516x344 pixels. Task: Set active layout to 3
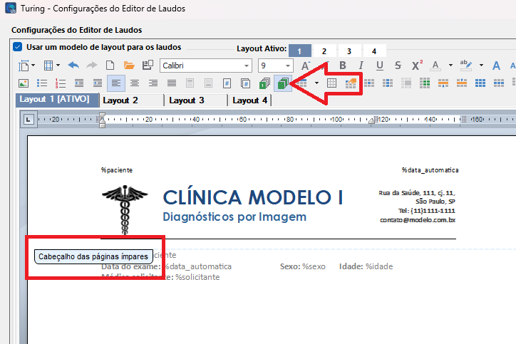(x=349, y=51)
